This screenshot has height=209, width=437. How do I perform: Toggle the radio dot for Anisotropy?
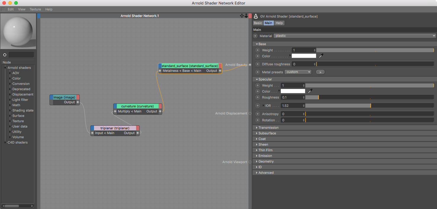coord(258,114)
